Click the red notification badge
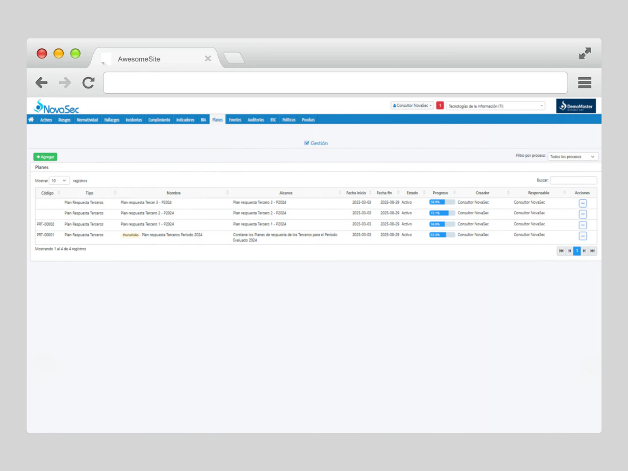Screen dimensions: 628x471 point(440,105)
